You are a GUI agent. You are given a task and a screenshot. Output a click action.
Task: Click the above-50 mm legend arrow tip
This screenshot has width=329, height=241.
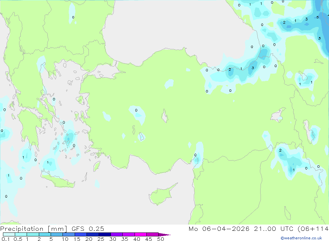[164, 235]
